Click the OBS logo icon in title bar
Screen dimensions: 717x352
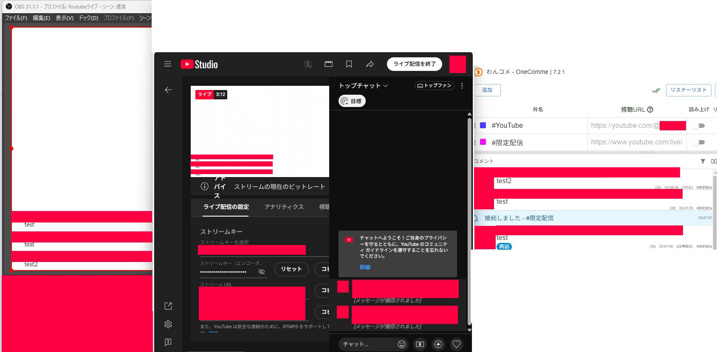[9, 6]
